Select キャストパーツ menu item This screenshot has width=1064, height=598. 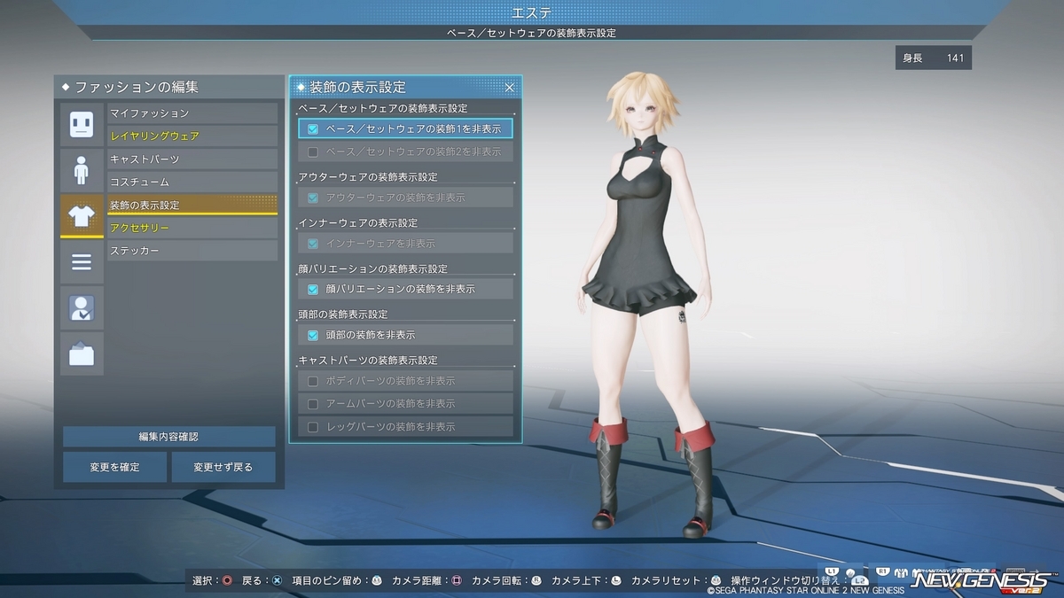pyautogui.click(x=192, y=159)
